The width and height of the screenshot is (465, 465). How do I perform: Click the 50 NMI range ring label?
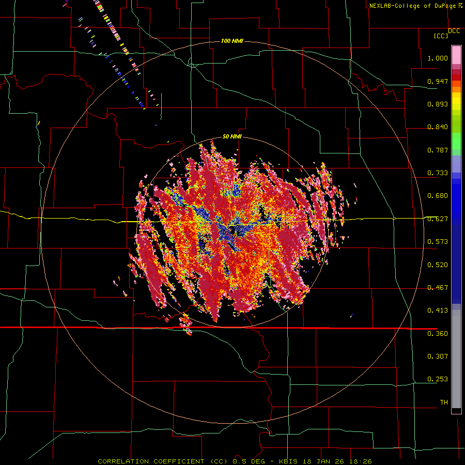(232, 136)
